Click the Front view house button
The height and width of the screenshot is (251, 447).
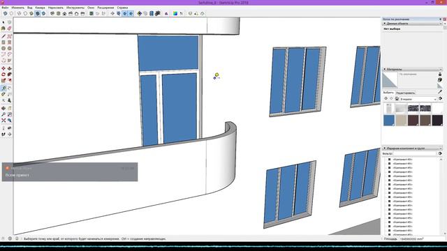[64, 13]
